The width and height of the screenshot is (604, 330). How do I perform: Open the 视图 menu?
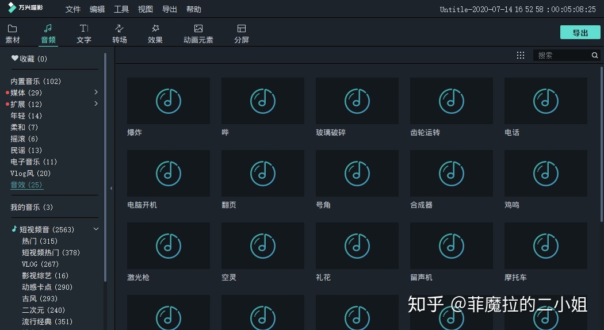tap(145, 9)
